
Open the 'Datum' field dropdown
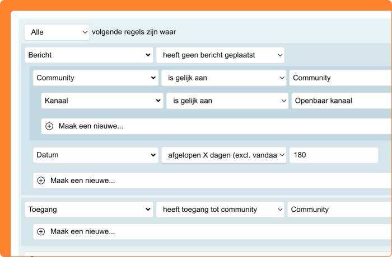click(96, 155)
